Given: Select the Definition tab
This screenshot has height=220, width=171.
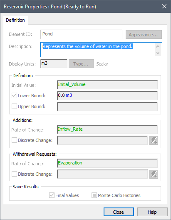Looking at the screenshot, I should coord(15,20).
